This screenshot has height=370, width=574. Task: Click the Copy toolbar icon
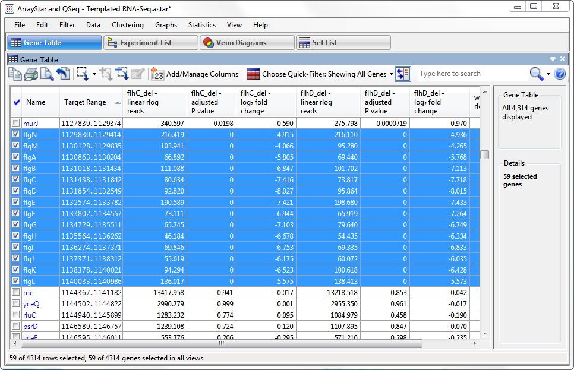point(15,74)
